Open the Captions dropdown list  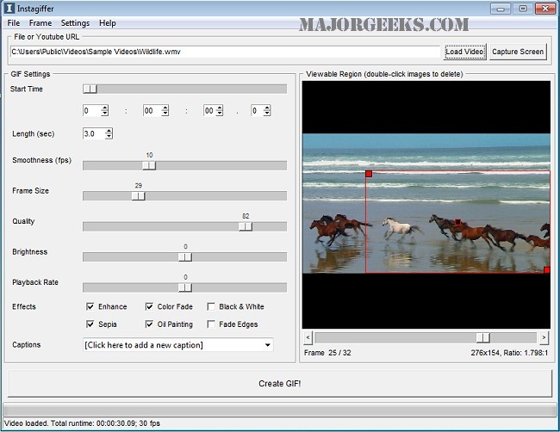[x=267, y=345]
